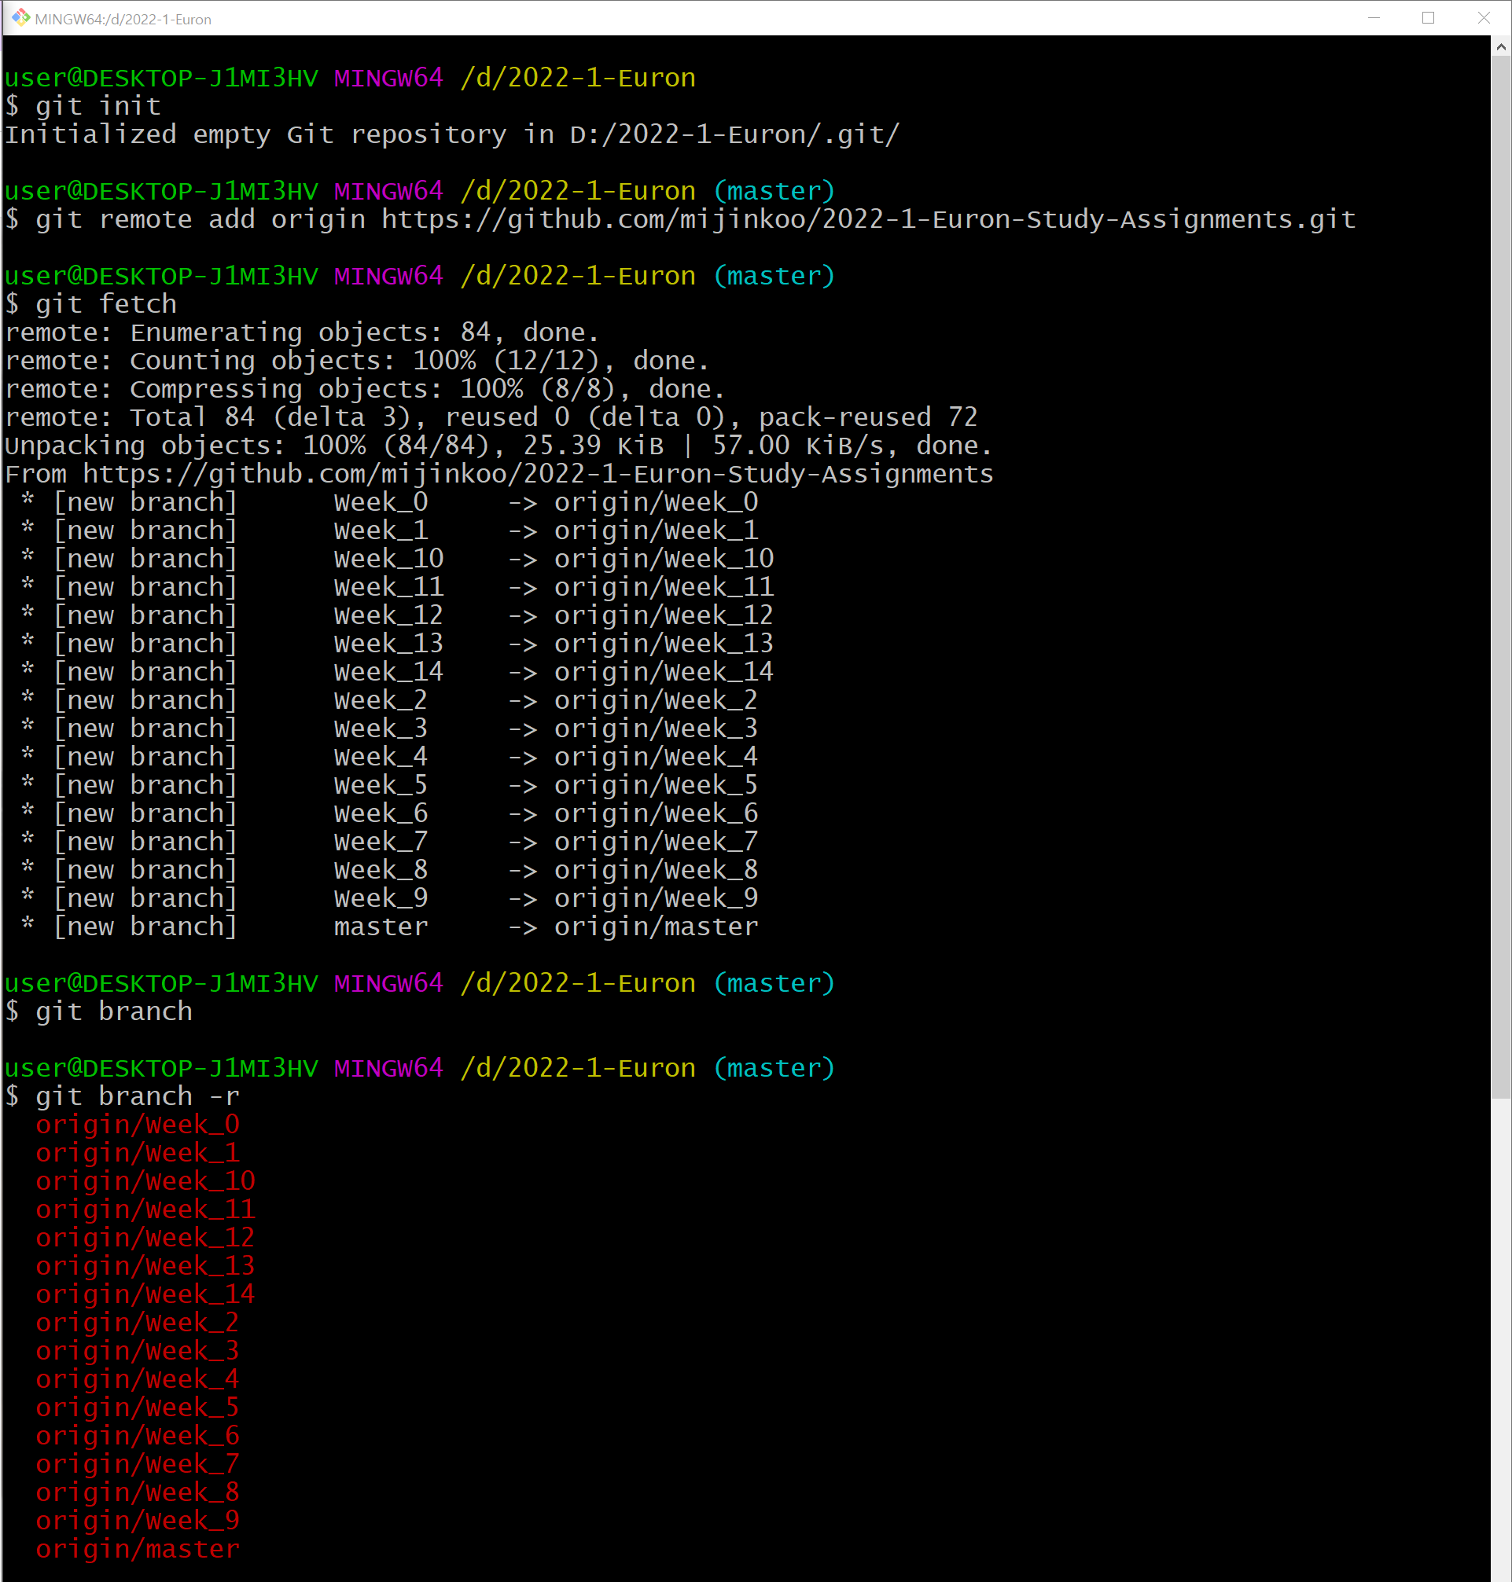Screen dimensions: 1512x1582
Task: Click the vertical scrollbar thumb
Action: pyautogui.click(x=1501, y=563)
